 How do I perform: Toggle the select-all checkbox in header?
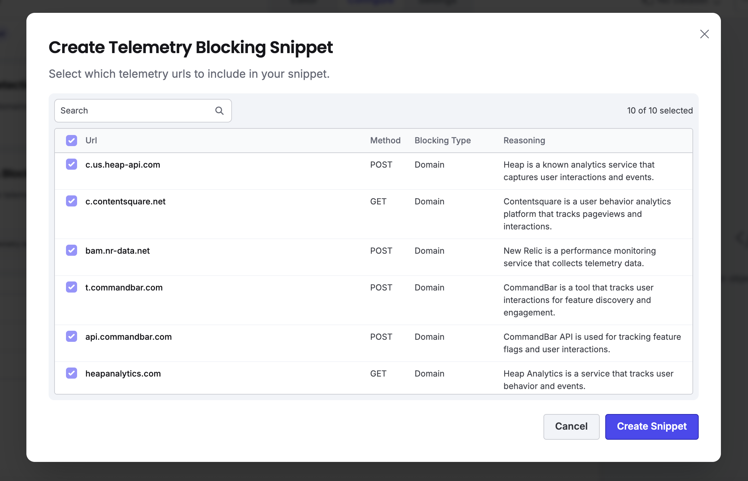click(x=72, y=141)
